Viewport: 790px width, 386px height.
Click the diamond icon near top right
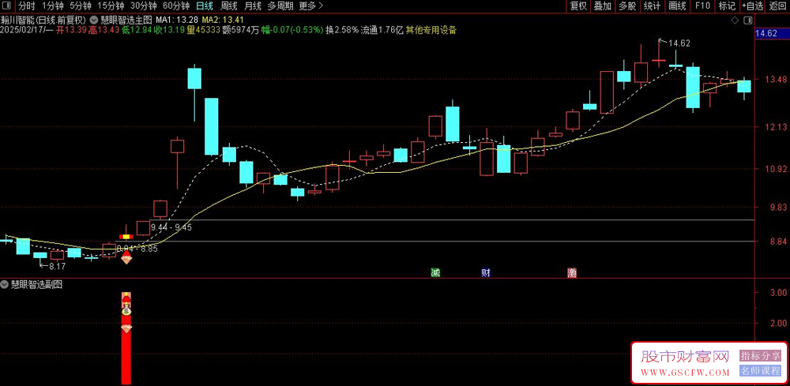tap(735, 20)
